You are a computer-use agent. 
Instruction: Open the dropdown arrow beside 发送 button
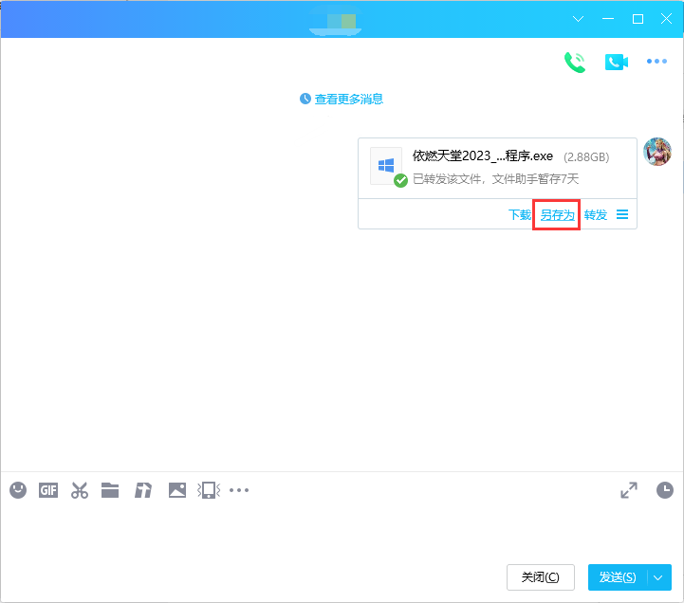[660, 576]
